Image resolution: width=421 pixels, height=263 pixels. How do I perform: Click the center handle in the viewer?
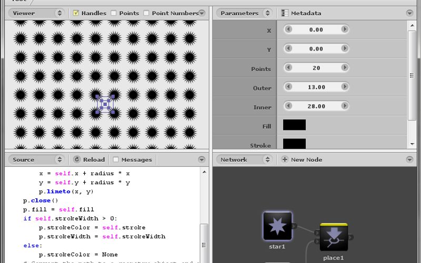click(105, 104)
